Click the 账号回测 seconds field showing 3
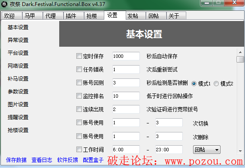The image size is (245, 168). (126, 83)
